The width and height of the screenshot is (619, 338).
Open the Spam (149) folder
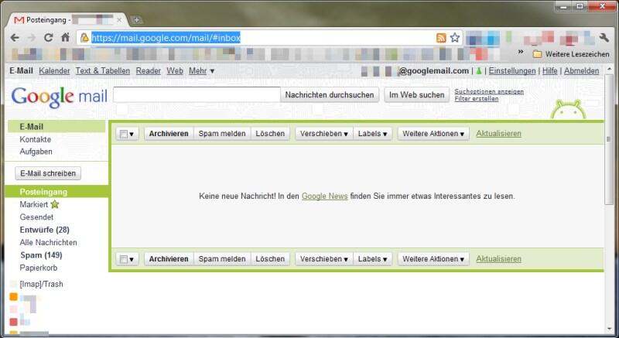pos(42,255)
